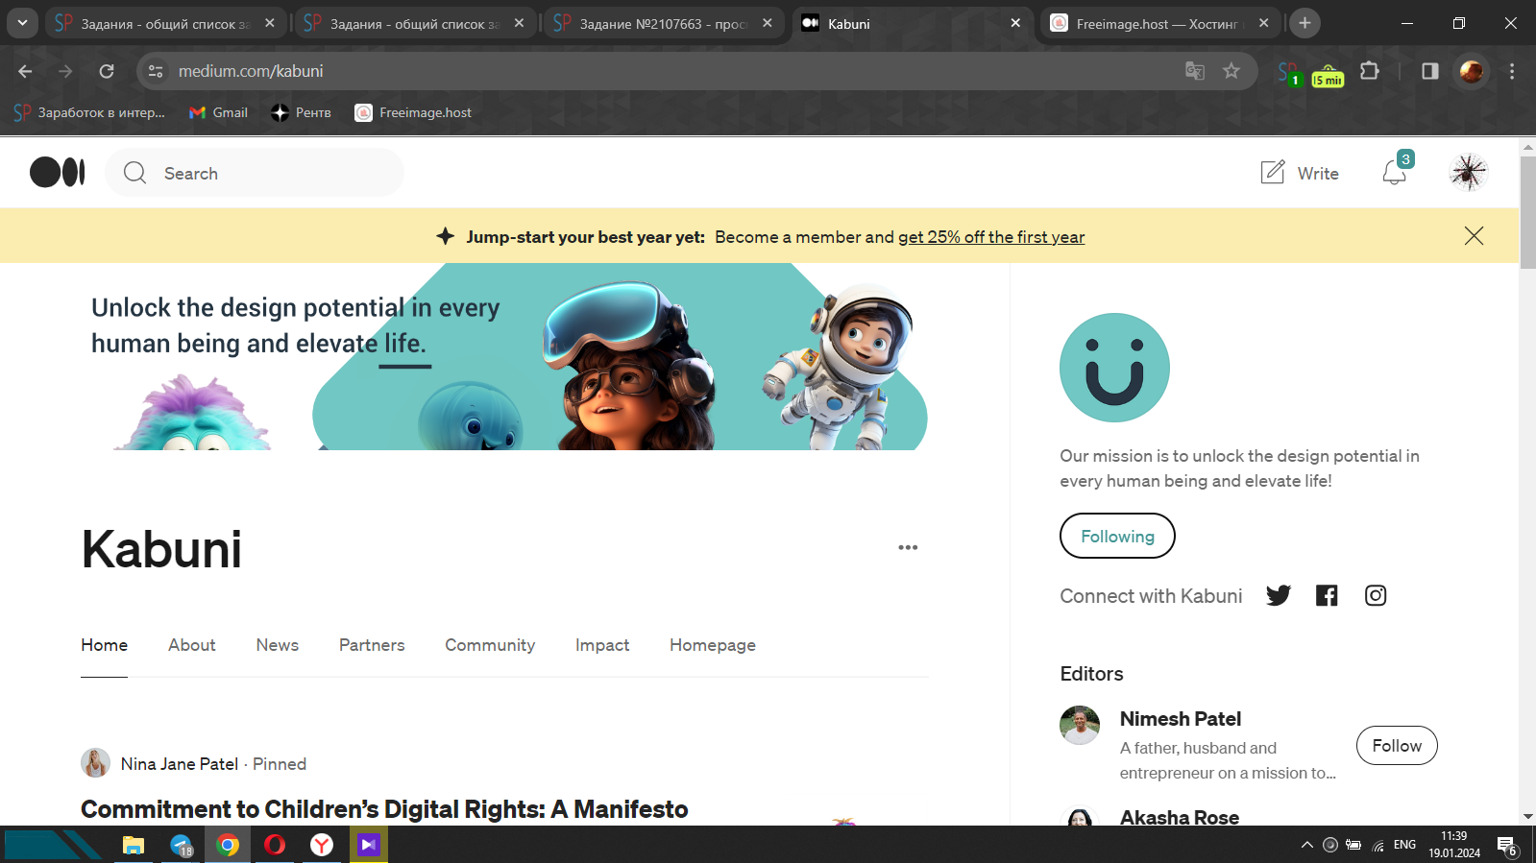1536x863 pixels.
Task: Show hidden system tray icons
Action: 1306,845
